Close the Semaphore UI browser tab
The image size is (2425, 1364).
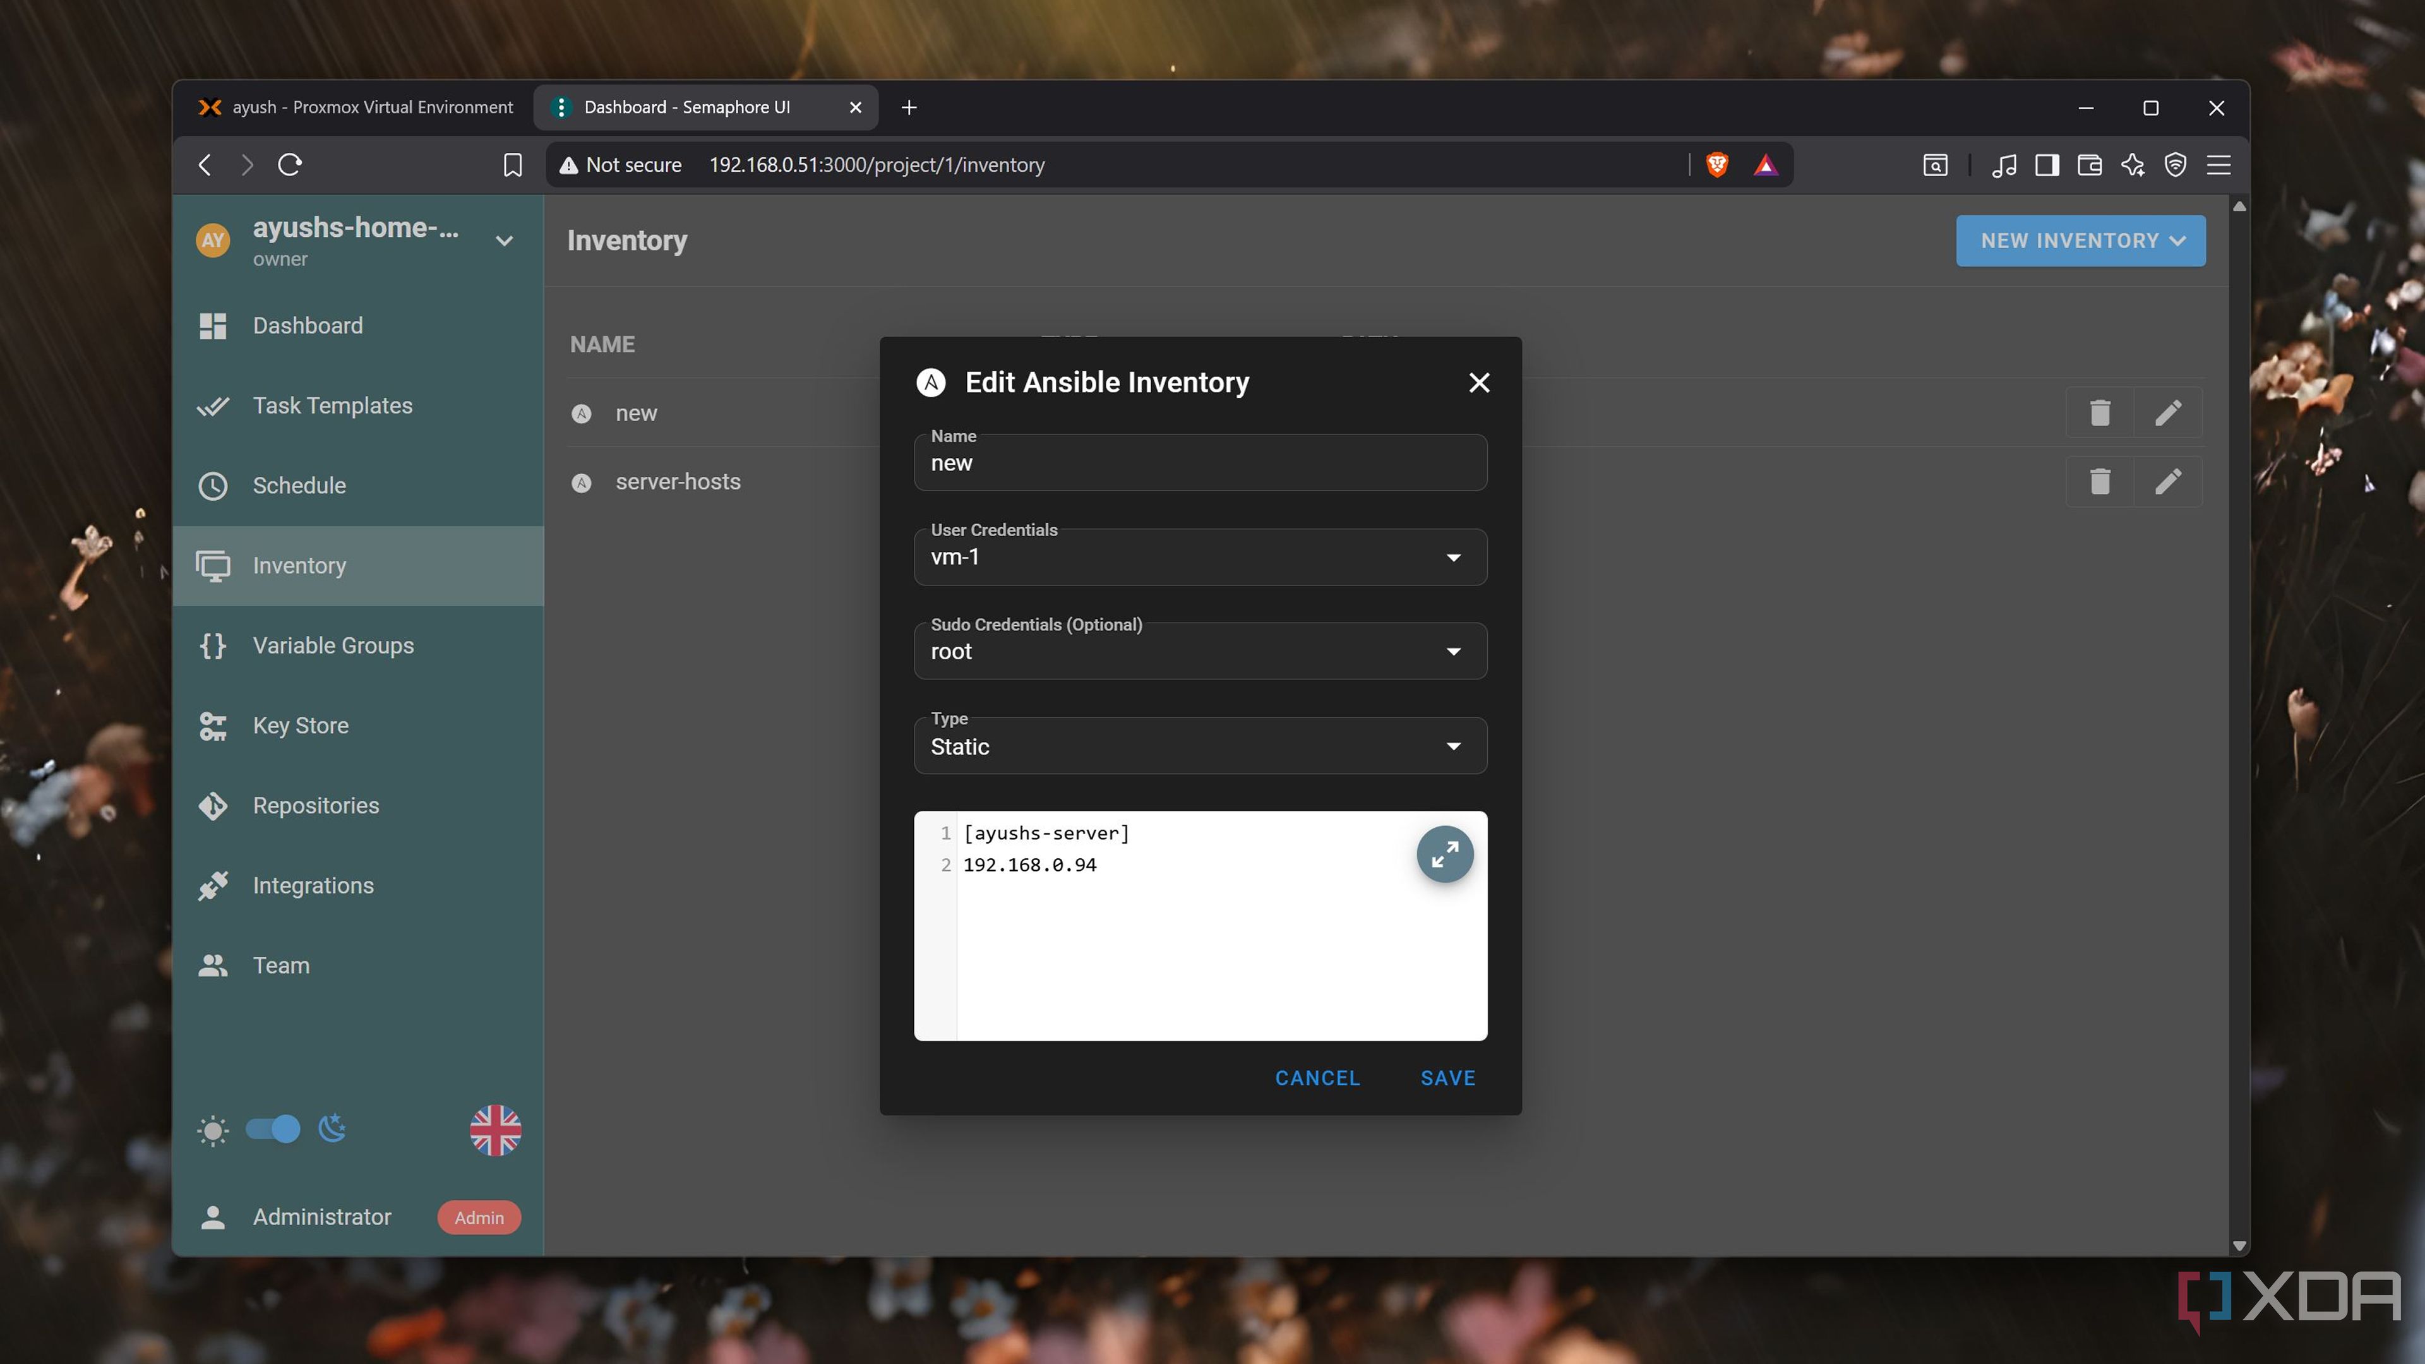click(x=856, y=107)
